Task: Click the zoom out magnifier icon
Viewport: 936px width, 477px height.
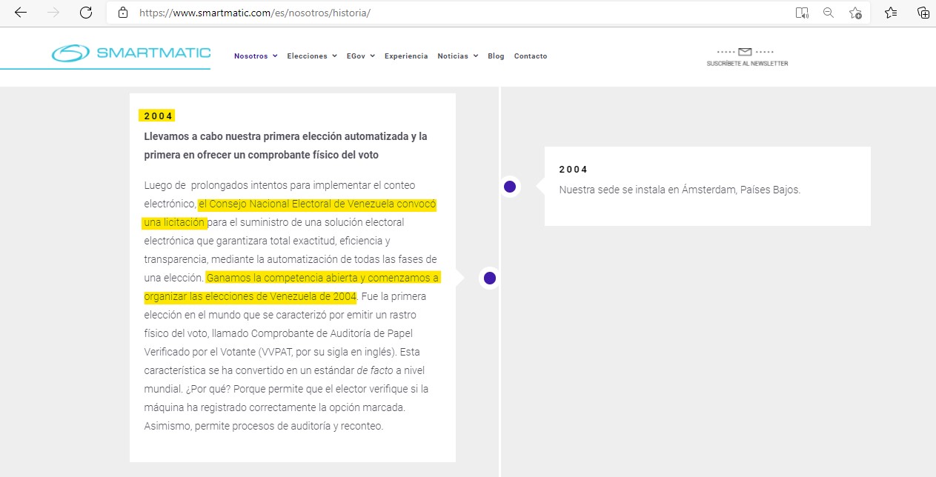Action: point(829,13)
